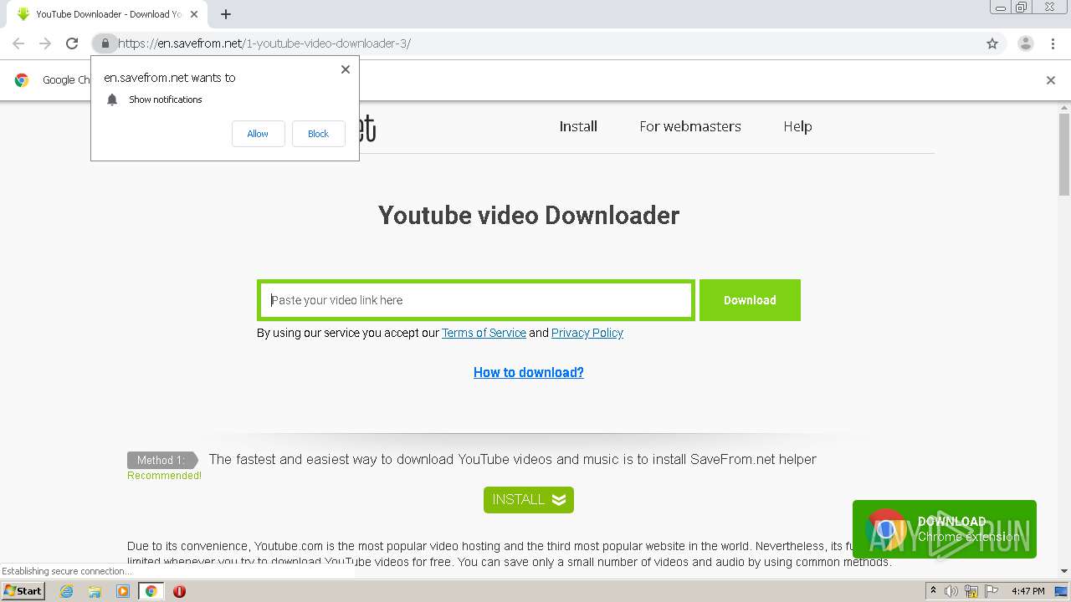The width and height of the screenshot is (1071, 602).
Task: Open a new tab with plus button
Action: [x=226, y=14]
